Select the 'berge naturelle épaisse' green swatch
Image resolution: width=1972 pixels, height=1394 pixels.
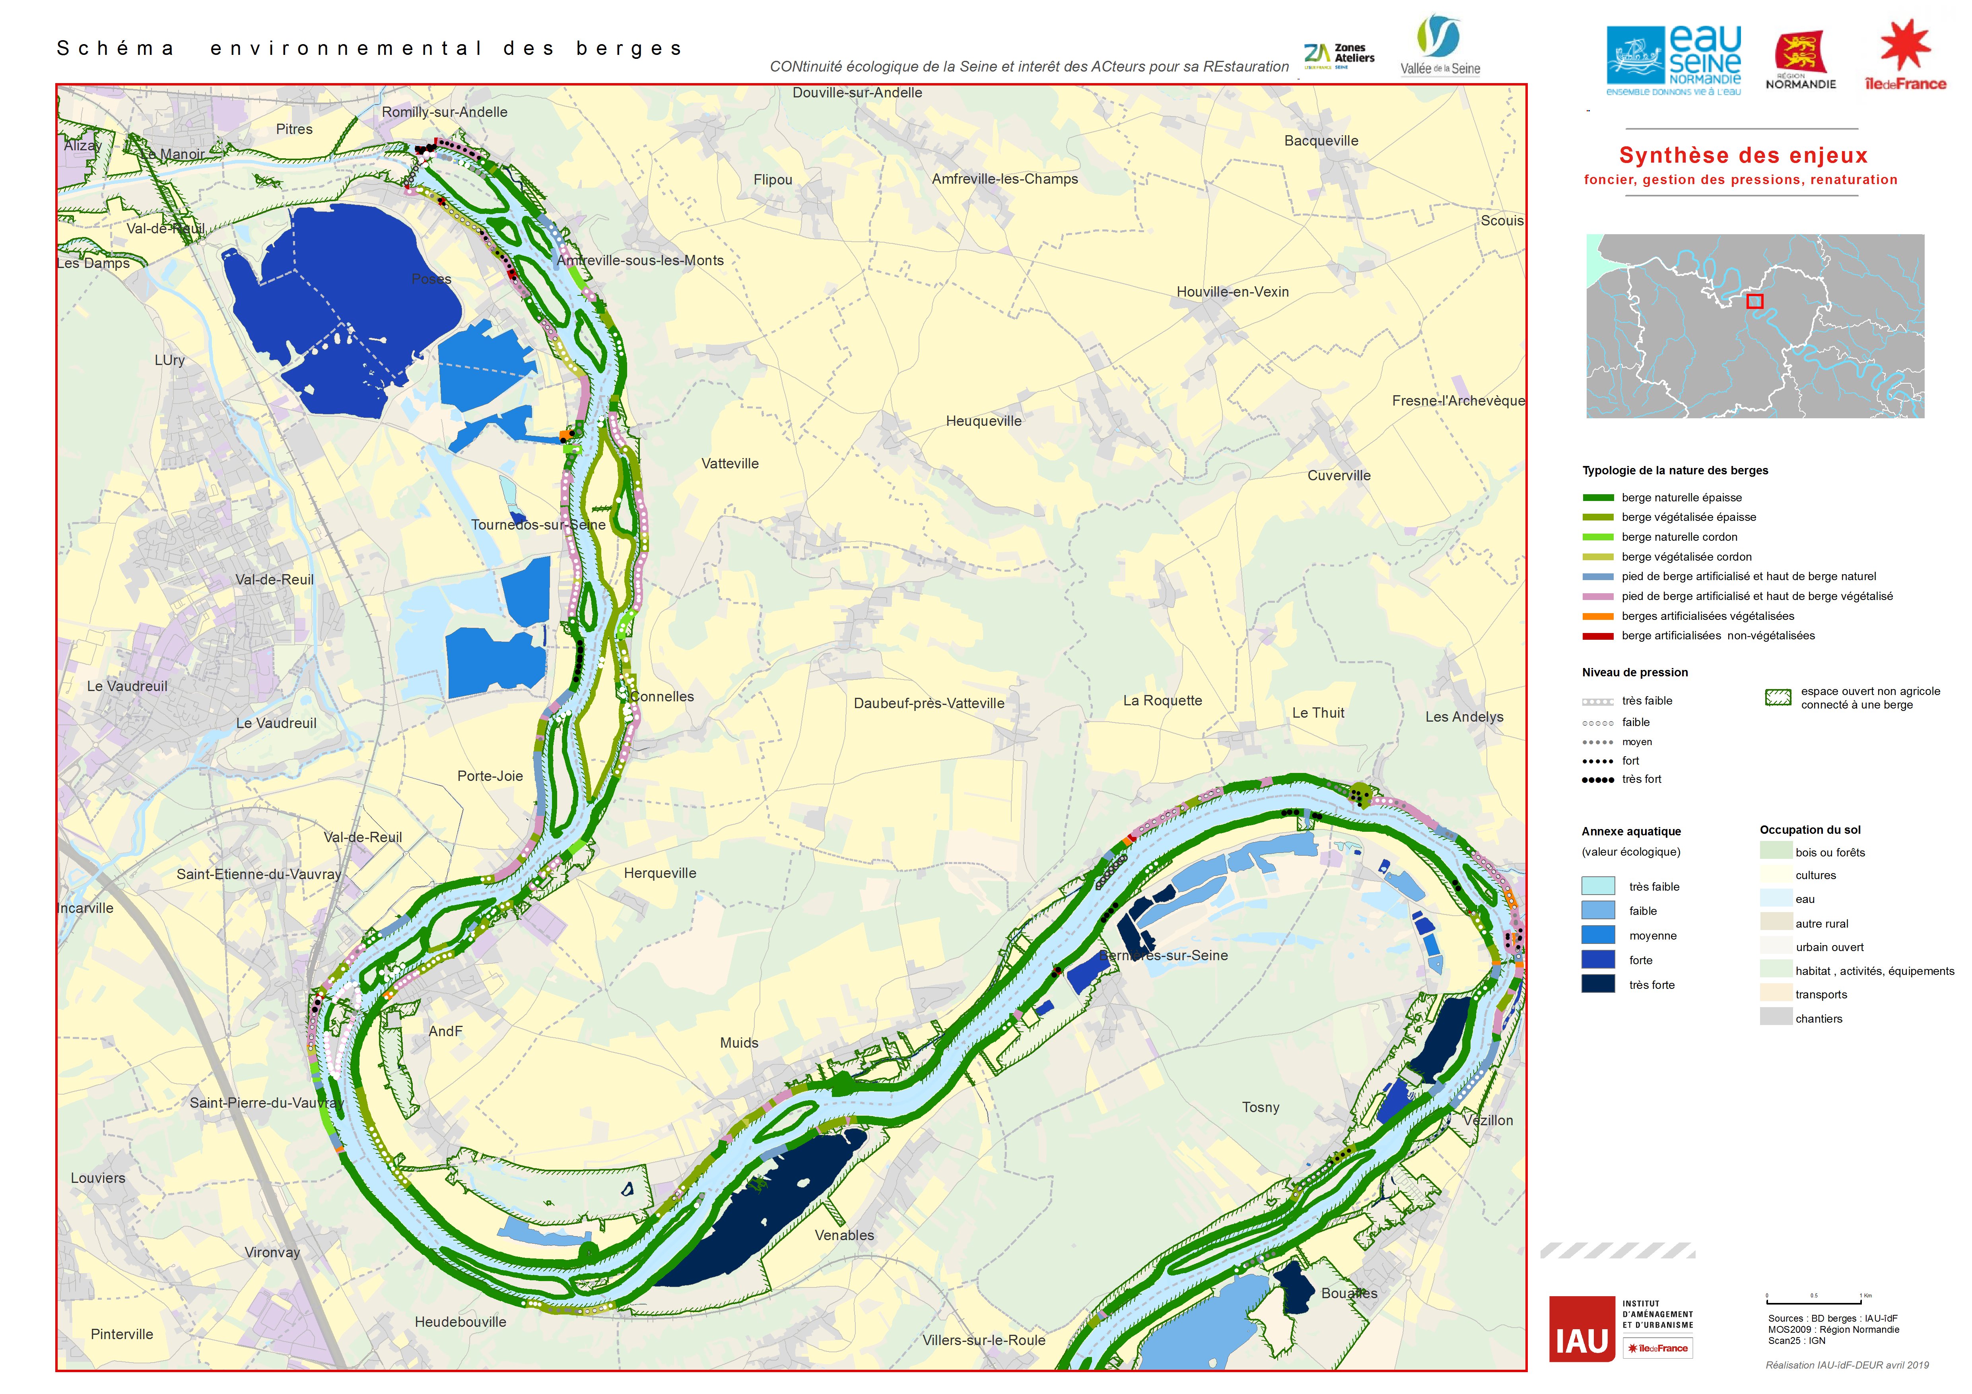click(x=1598, y=497)
